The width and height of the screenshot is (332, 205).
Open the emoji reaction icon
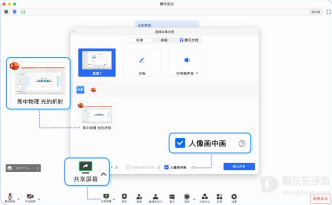[10, 168]
